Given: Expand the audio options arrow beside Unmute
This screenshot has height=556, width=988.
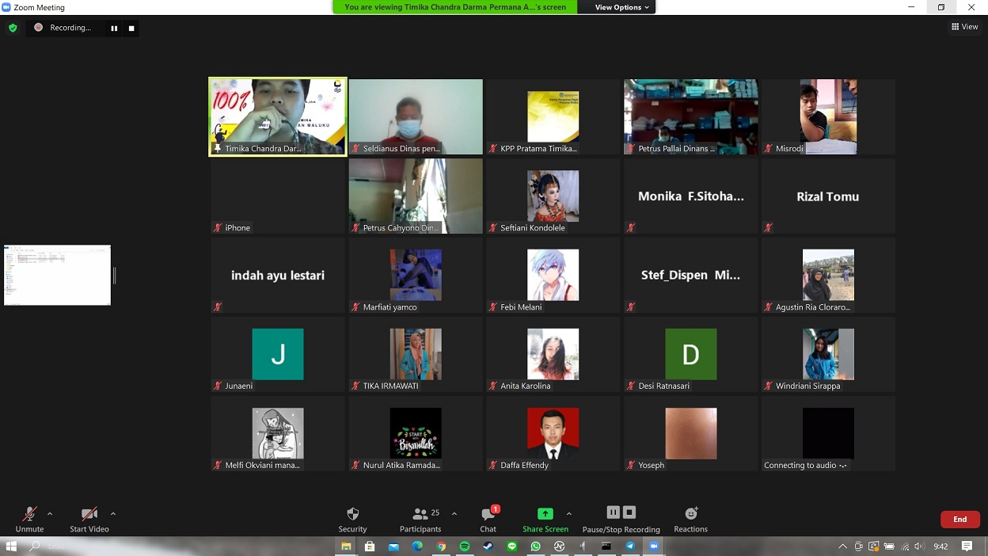Looking at the screenshot, I should click(50, 514).
